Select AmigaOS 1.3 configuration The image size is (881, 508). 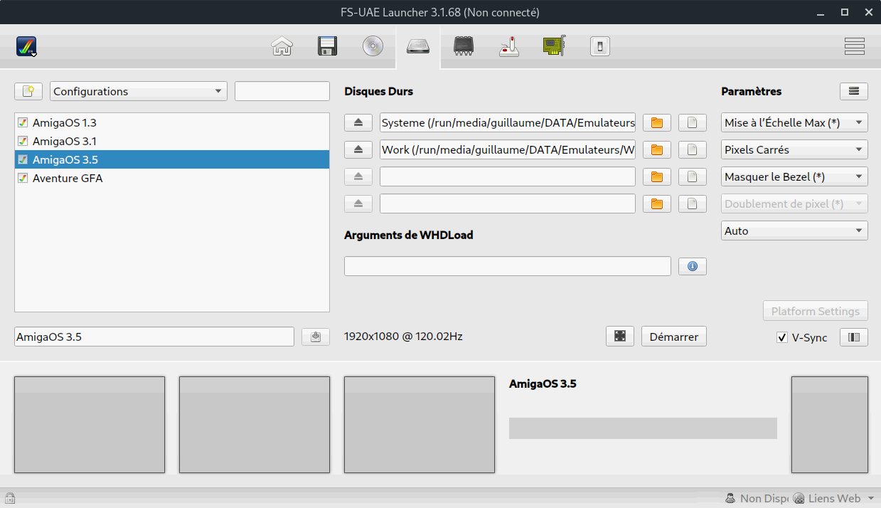[x=172, y=122]
